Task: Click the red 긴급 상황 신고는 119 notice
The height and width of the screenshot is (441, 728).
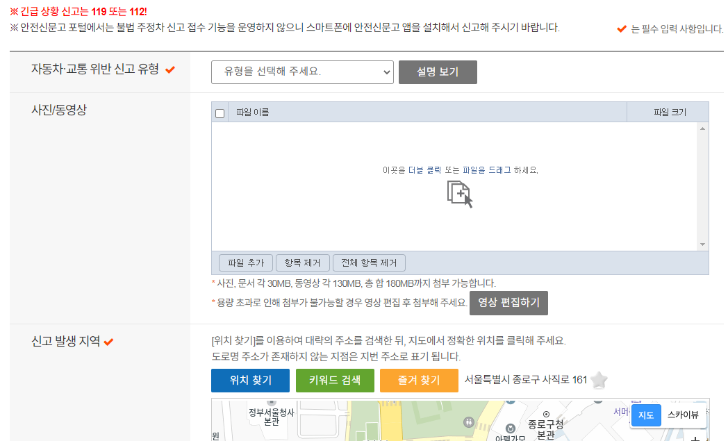Action: [78, 12]
